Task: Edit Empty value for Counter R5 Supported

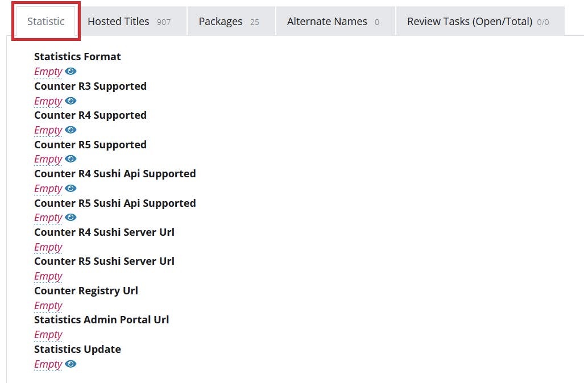Action: click(48, 159)
